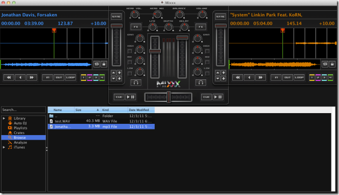Click deck 2 pitch arrow-down button
This screenshot has height=195, width=339.
[x=224, y=78]
